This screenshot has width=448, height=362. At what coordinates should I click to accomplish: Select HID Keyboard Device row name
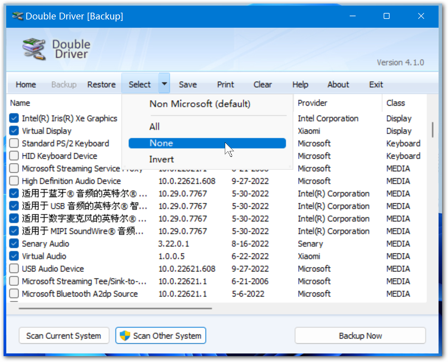click(60, 156)
